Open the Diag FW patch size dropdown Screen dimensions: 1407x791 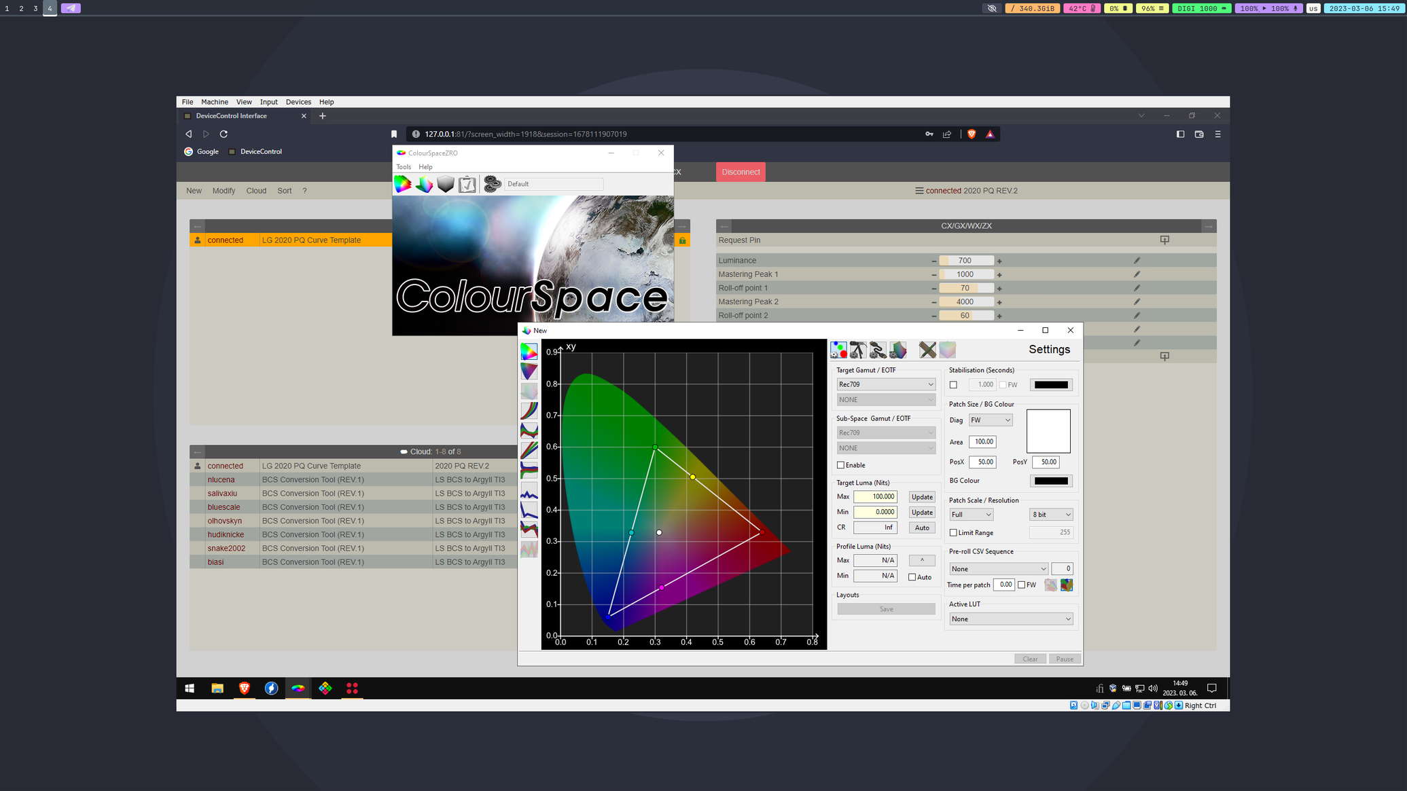point(991,420)
